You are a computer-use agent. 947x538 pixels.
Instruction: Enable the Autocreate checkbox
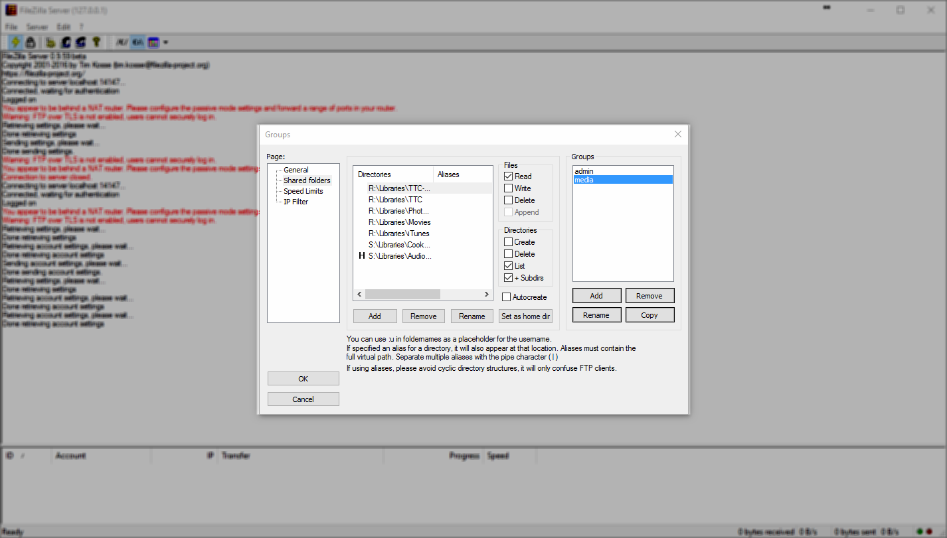click(507, 297)
